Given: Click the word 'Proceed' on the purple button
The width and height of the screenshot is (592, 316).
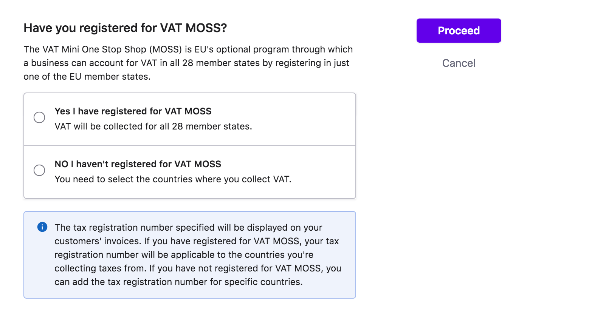Looking at the screenshot, I should tap(459, 31).
